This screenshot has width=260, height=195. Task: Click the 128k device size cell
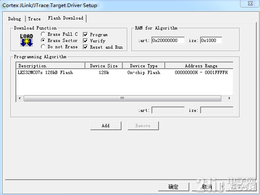point(104,72)
